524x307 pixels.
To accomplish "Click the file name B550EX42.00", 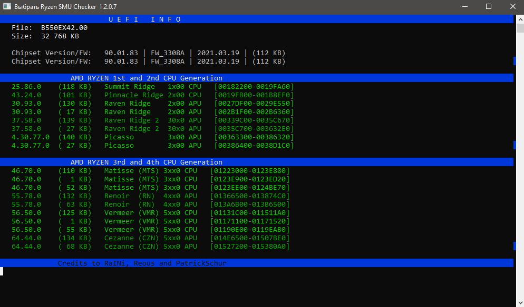I will click(64, 28).
